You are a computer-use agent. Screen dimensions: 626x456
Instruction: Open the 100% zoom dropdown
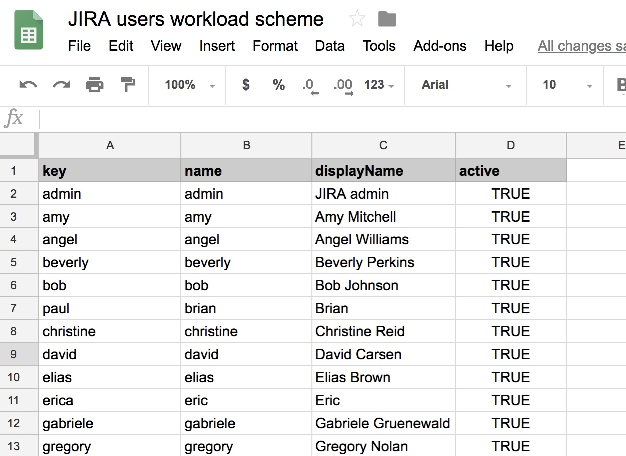[x=189, y=85]
